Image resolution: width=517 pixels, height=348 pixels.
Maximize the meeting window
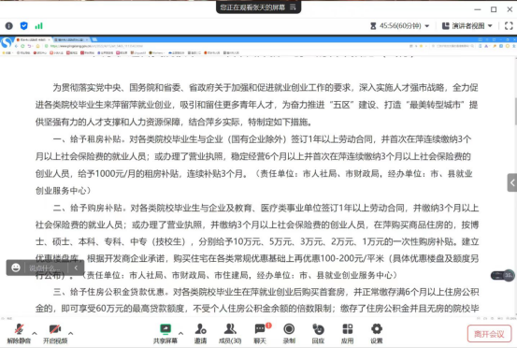click(x=494, y=9)
